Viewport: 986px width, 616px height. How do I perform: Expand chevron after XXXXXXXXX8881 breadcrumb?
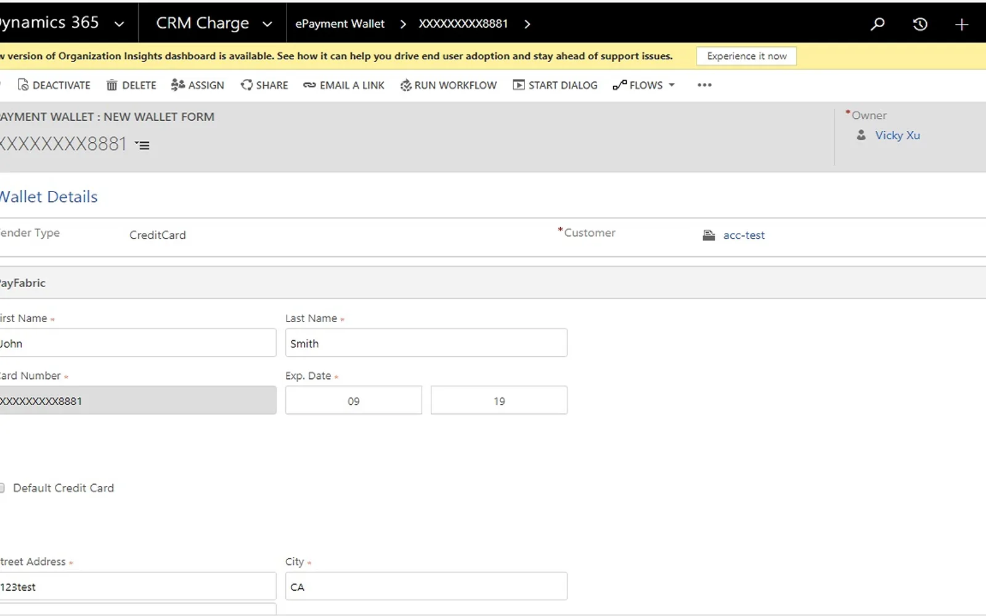[527, 24]
